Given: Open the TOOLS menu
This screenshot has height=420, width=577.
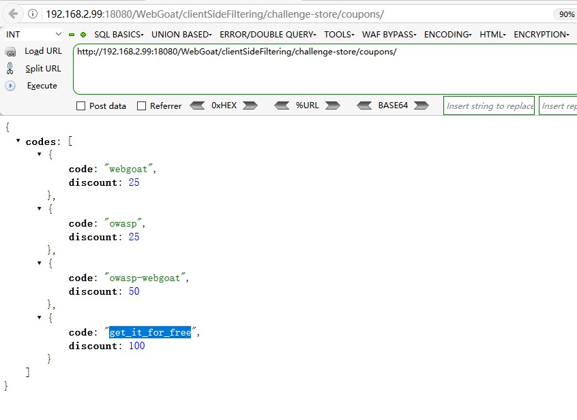Looking at the screenshot, I should pyautogui.click(x=339, y=35).
